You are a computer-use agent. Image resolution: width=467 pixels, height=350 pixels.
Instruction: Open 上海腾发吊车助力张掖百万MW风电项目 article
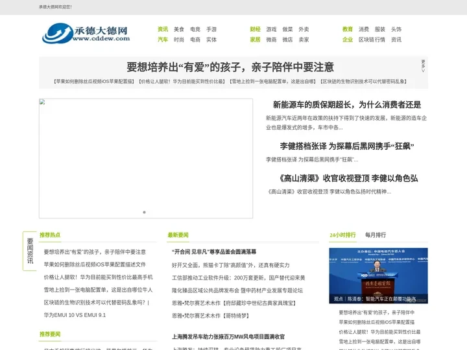(x=228, y=336)
